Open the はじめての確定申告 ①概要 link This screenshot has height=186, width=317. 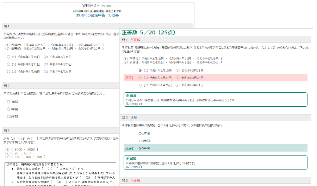pos(97,15)
